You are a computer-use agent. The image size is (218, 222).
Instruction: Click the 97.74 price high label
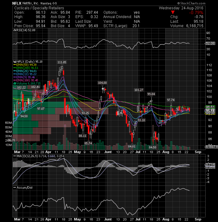171,100
